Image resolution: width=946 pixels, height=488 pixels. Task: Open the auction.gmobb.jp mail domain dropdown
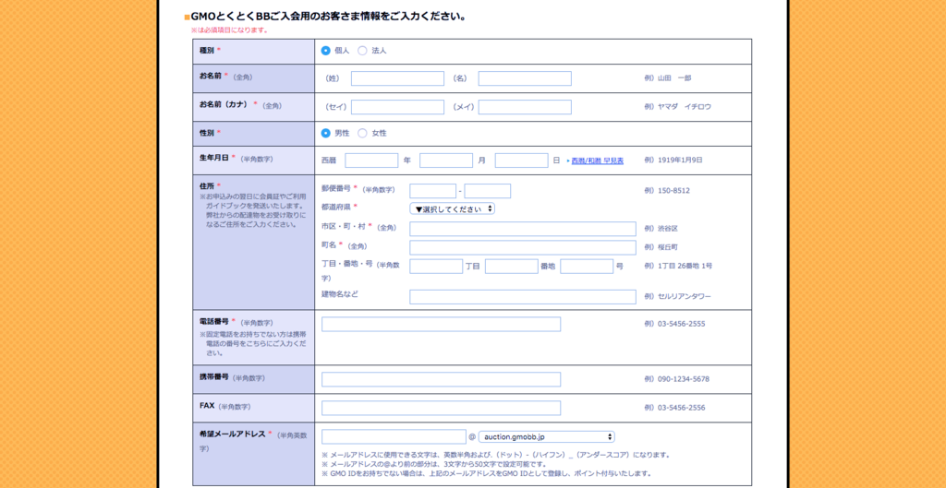[x=546, y=436]
